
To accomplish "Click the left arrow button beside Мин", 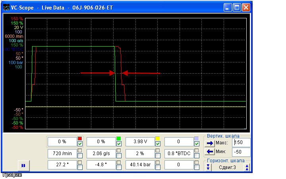I will tap(209, 152).
